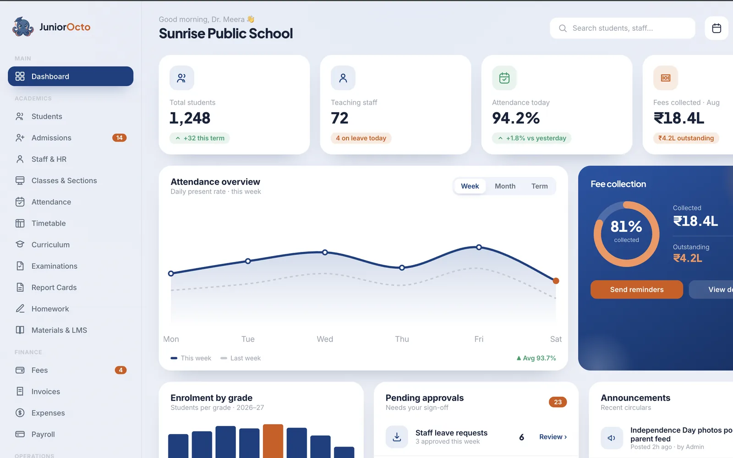This screenshot has width=733, height=458.
Task: Click the Staff leave requests download icon
Action: (397, 437)
